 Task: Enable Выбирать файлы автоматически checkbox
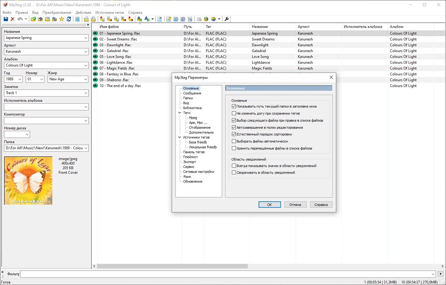point(234,141)
